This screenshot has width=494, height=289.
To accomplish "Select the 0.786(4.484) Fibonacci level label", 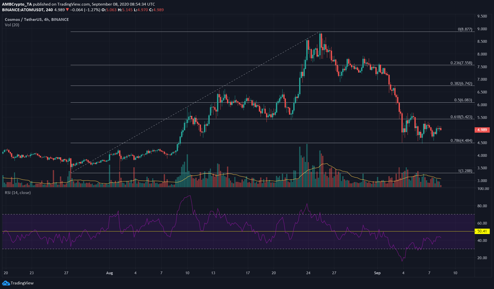I will (461, 141).
